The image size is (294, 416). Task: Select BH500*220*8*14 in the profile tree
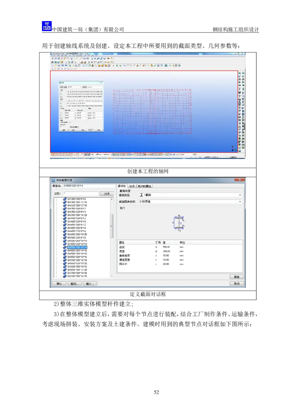coord(76,238)
